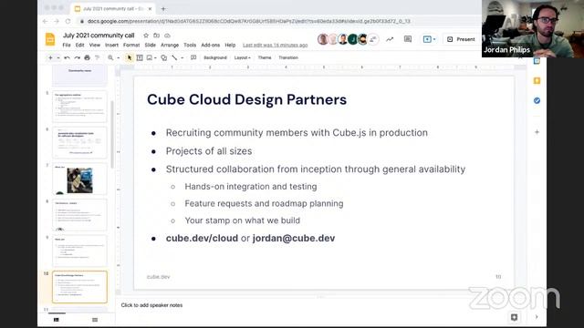Expand the line type dropdown arrow
The height and width of the screenshot is (328, 584).
pyautogui.click(x=182, y=57)
